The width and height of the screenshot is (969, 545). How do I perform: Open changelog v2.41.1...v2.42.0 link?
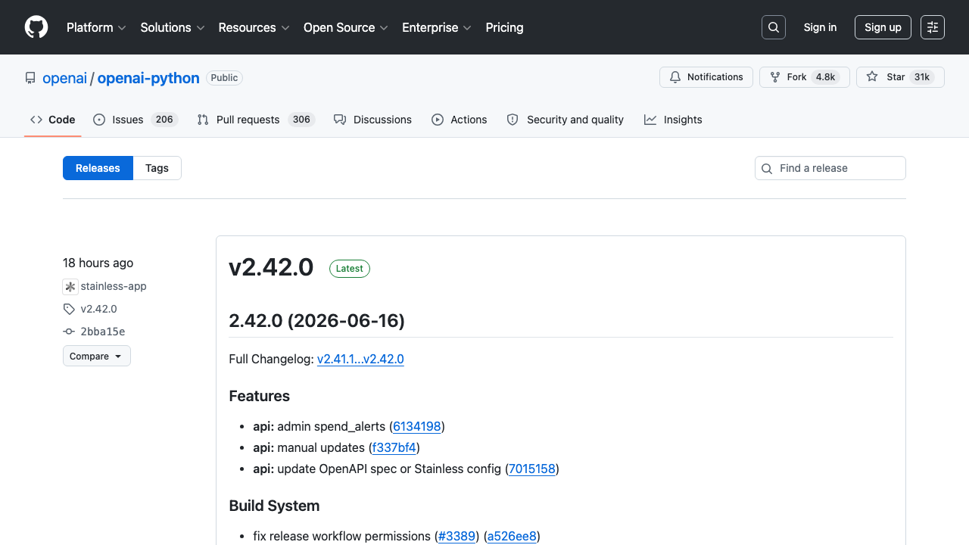360,359
